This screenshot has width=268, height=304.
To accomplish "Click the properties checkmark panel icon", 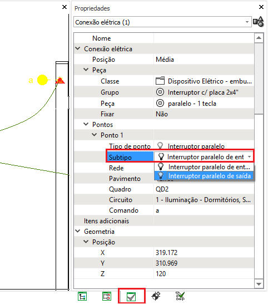I will pos(131,297).
